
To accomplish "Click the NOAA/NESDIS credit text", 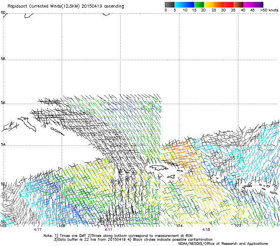I will [x=223, y=244].
